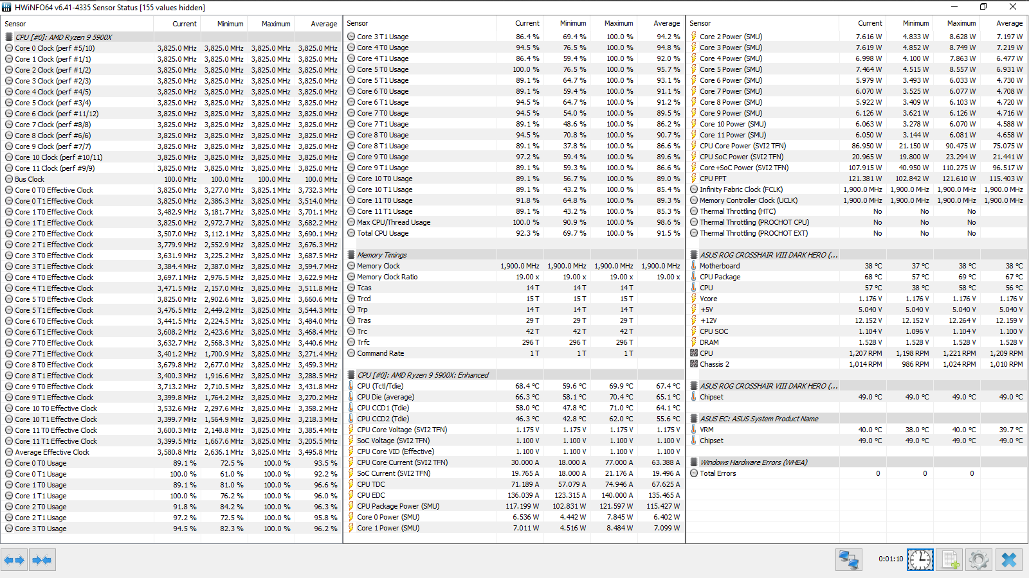
Task: Select the Core 0 Clock (perf #5/10) row
Action: [172, 48]
